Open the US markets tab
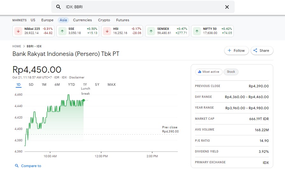The image size is (285, 169). pyautogui.click(x=33, y=20)
